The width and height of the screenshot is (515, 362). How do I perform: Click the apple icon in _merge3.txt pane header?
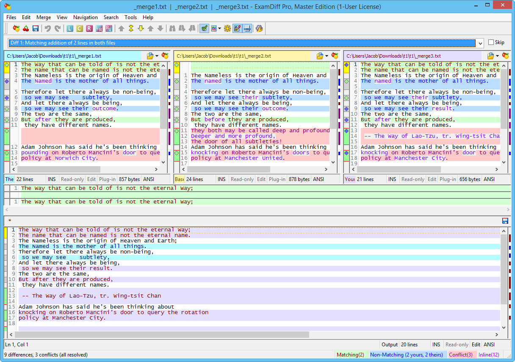505,56
